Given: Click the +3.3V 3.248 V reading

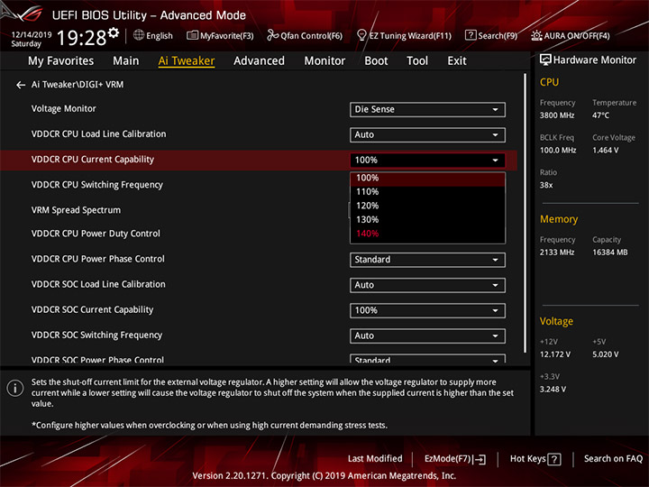Looking at the screenshot, I should click(x=553, y=390).
